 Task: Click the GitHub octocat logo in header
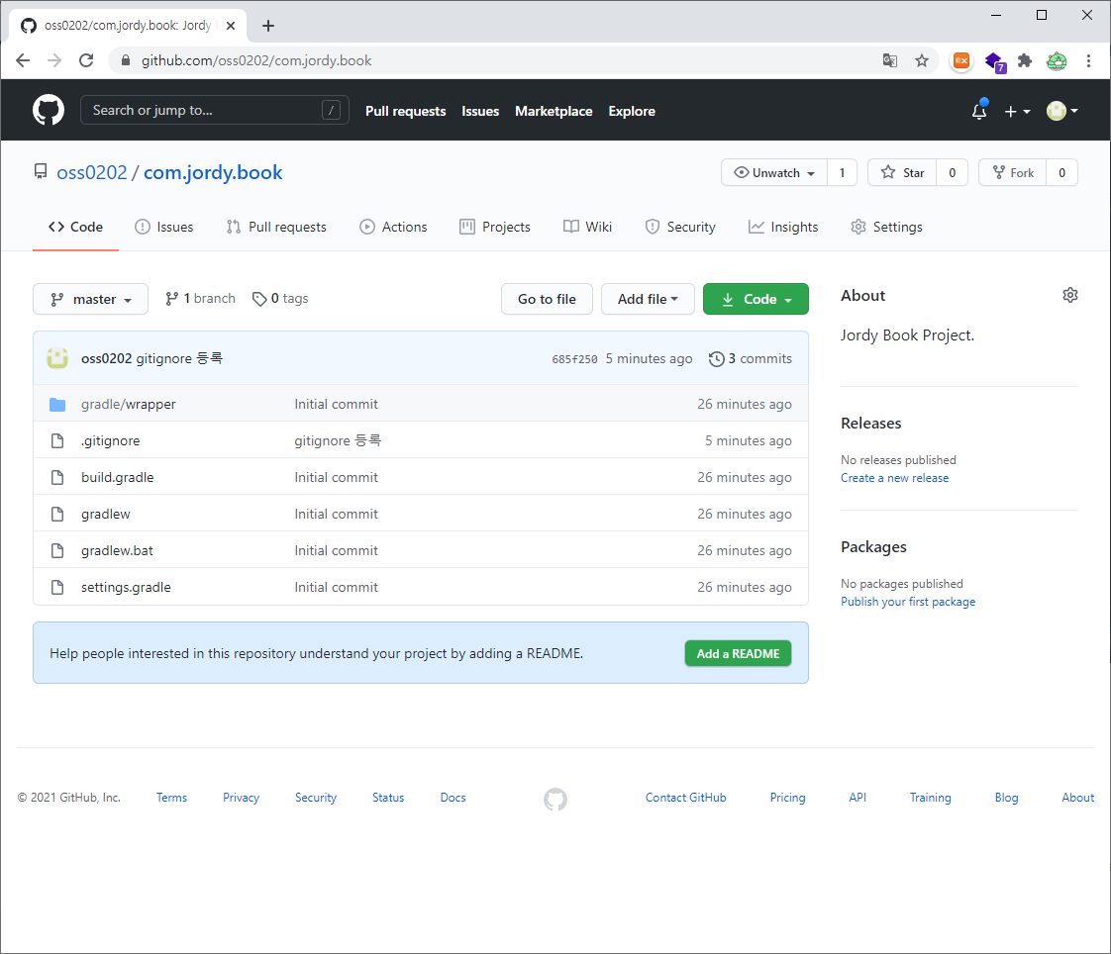[49, 111]
